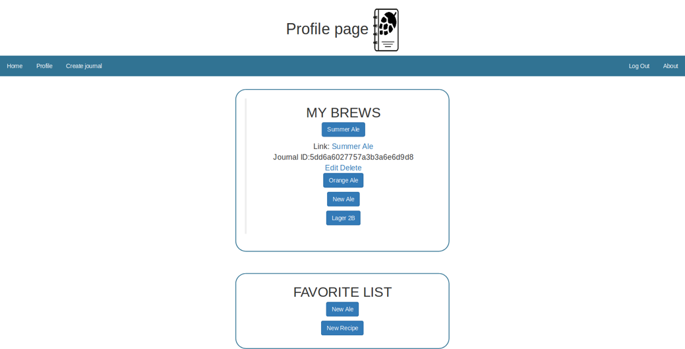Click the MY BREWS heading
This screenshot has height=349, width=685.
click(343, 113)
